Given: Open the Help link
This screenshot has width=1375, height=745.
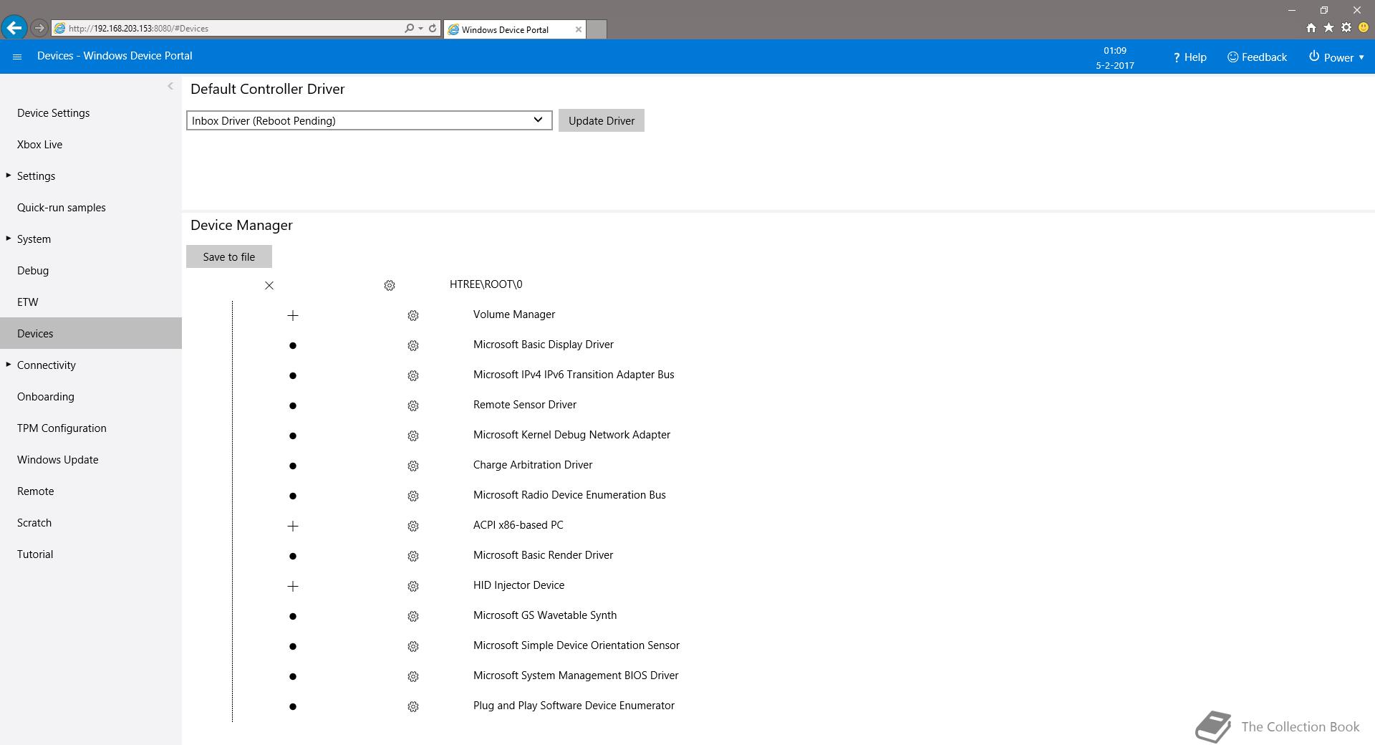Looking at the screenshot, I should coord(1190,57).
